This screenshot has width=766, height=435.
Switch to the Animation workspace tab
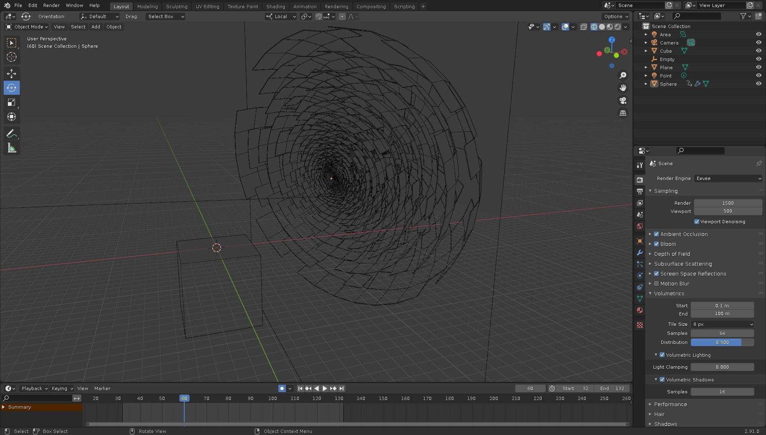point(305,6)
